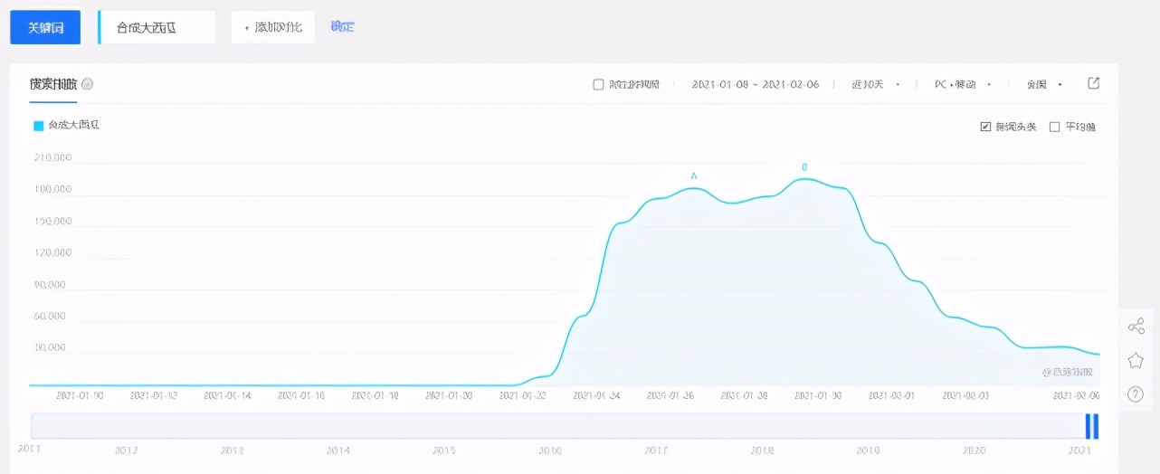Click the blue 关键词 button
The height and width of the screenshot is (474, 1160).
pos(45,27)
